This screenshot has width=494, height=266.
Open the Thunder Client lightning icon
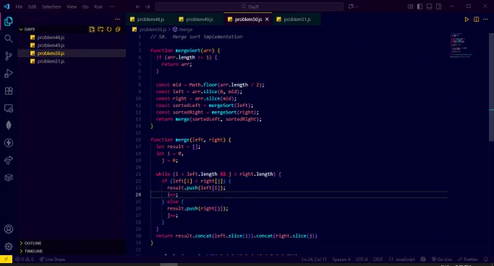[x=9, y=142]
